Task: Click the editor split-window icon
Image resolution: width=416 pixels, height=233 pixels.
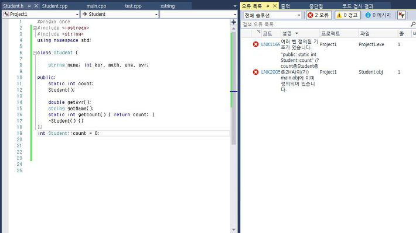Action: pos(234,22)
